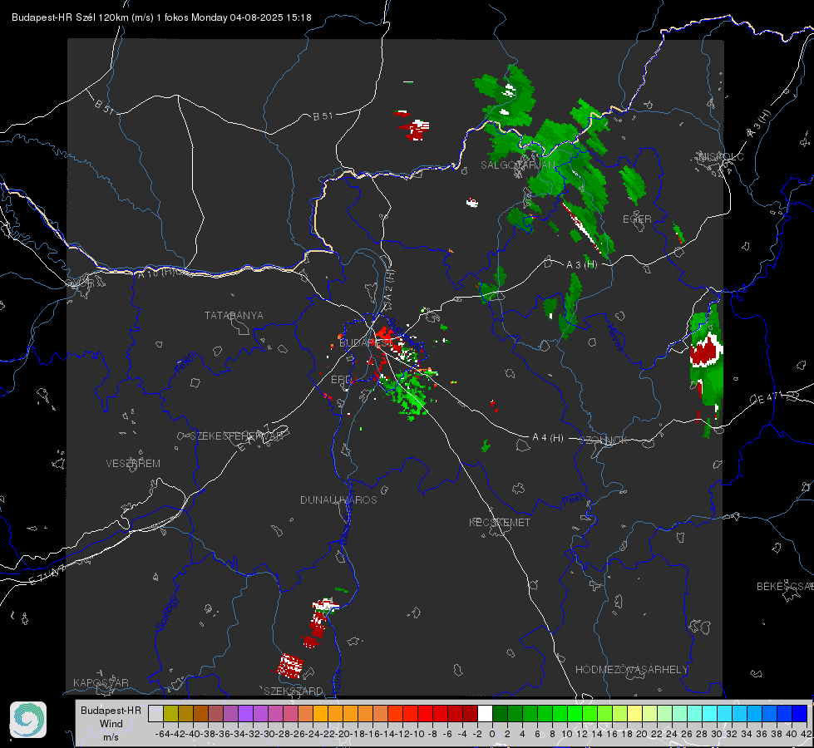Select the TATABANYA city label
The width and height of the screenshot is (814, 748).
click(234, 315)
